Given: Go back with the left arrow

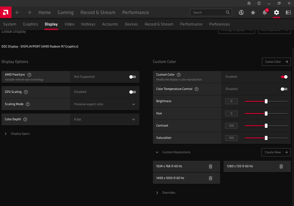Looking at the screenshot, I should click(x=17, y=12).
